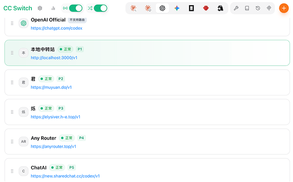The height and width of the screenshot is (182, 293).
Task: Click the 正常 status badge of Any Router
Action: 67,138
